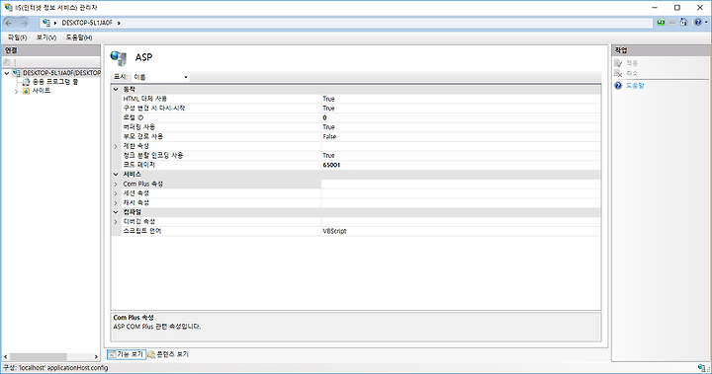Go back with the navigation arrow

9,23
